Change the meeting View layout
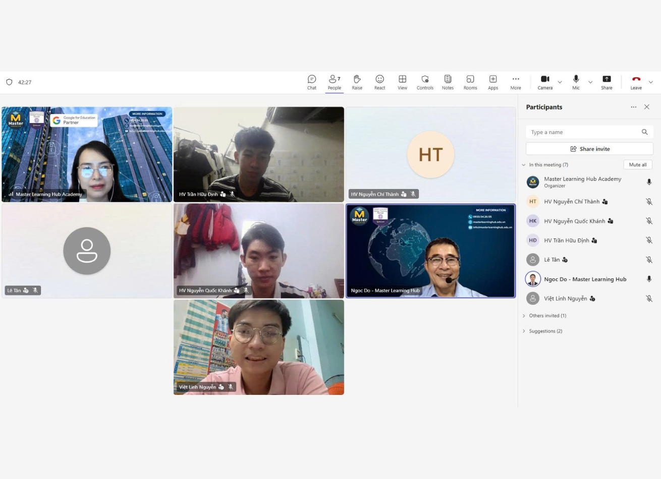 point(402,82)
